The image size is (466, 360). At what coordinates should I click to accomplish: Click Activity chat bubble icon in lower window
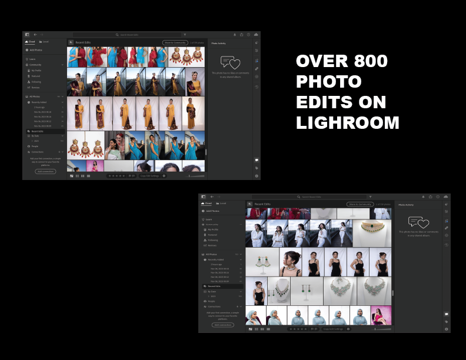[447, 314]
